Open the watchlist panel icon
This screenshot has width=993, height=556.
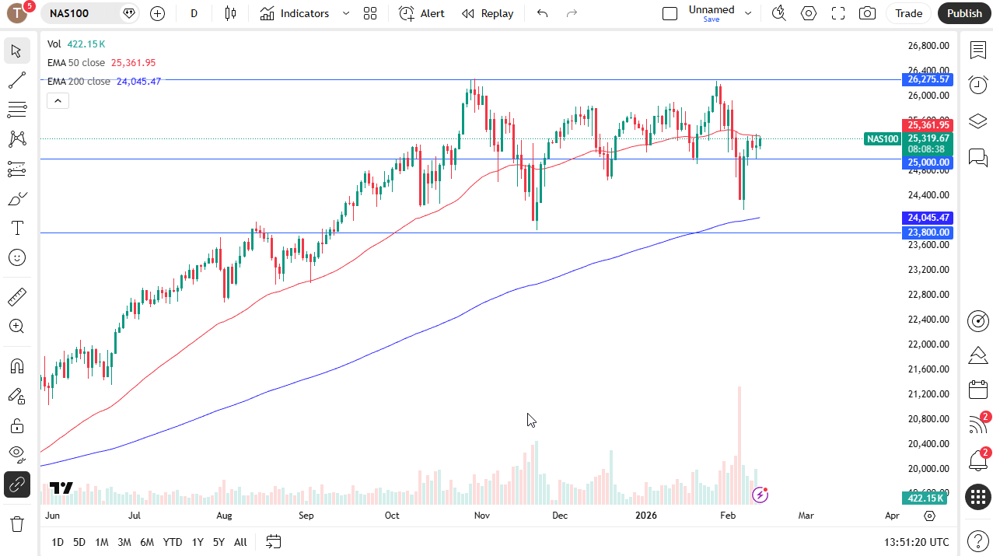point(977,51)
